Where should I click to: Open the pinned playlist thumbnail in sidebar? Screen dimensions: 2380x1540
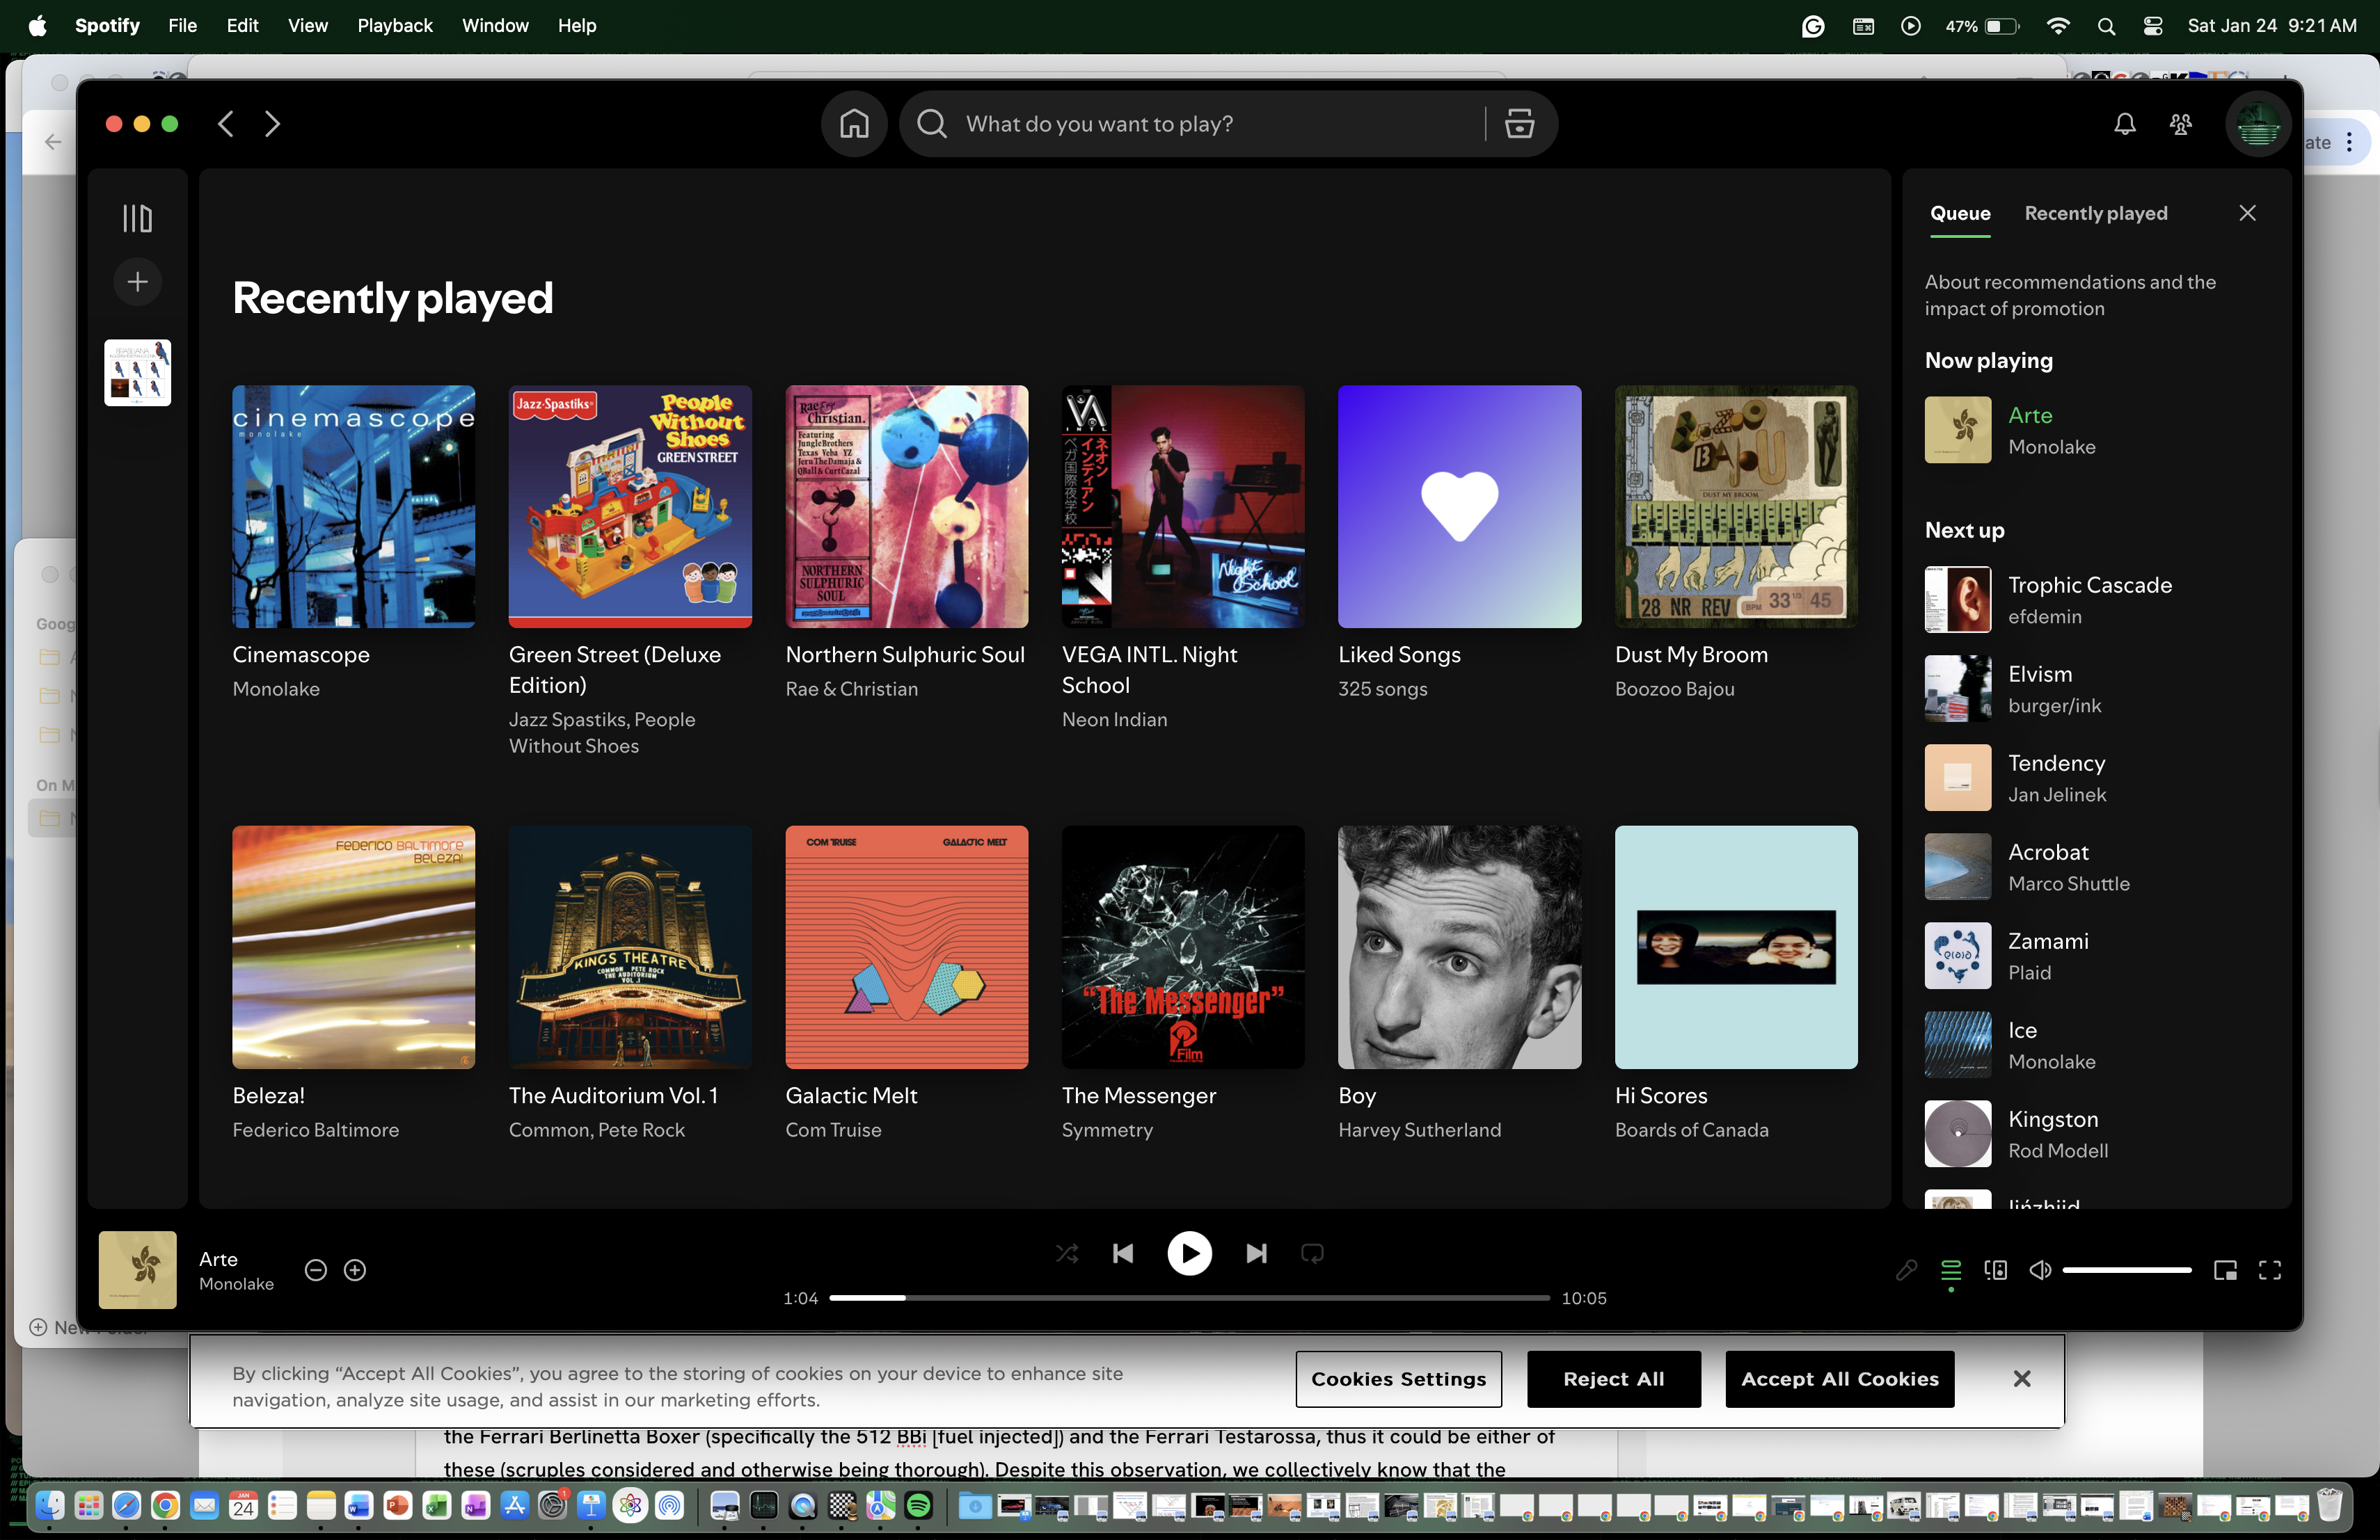pos(137,371)
